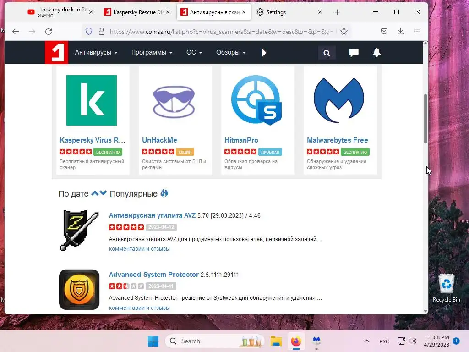
Task: Click the ПРОБНАЯ badge under HitmanPro
Action: click(270, 152)
